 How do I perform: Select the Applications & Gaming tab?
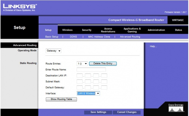click(132, 30)
